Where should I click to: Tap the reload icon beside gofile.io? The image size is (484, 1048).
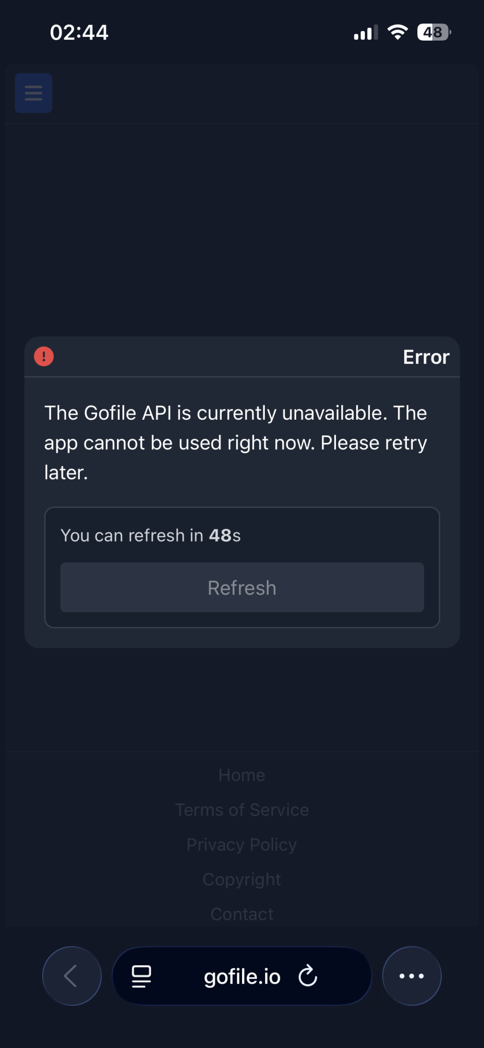tap(308, 976)
